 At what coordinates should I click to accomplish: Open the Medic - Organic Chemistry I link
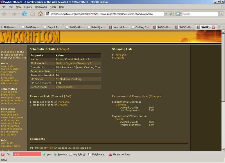[73, 63]
